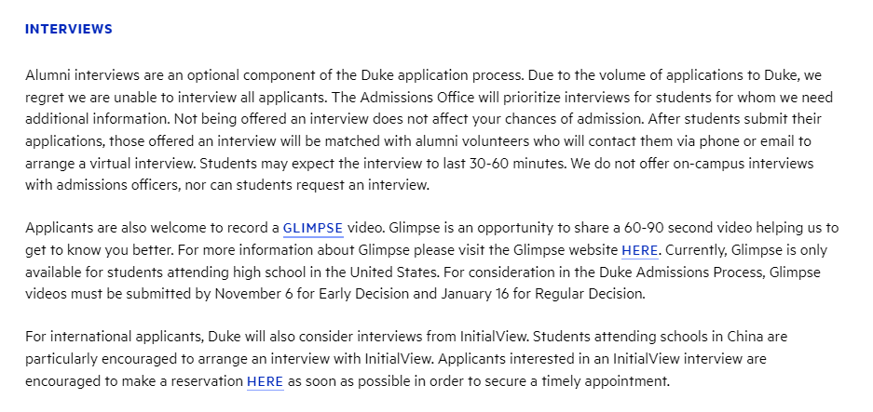Screen dimensions: 873x412
Task: Click HERE link for the Glimpse website
Action: click(640, 250)
